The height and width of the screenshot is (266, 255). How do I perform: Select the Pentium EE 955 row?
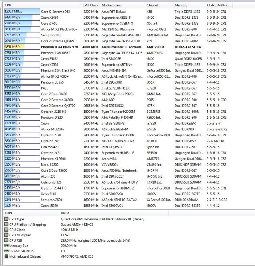click(118, 82)
